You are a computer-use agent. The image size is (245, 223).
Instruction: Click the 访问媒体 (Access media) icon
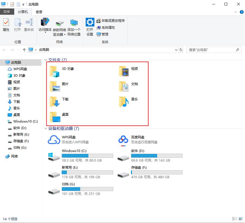click(45, 25)
